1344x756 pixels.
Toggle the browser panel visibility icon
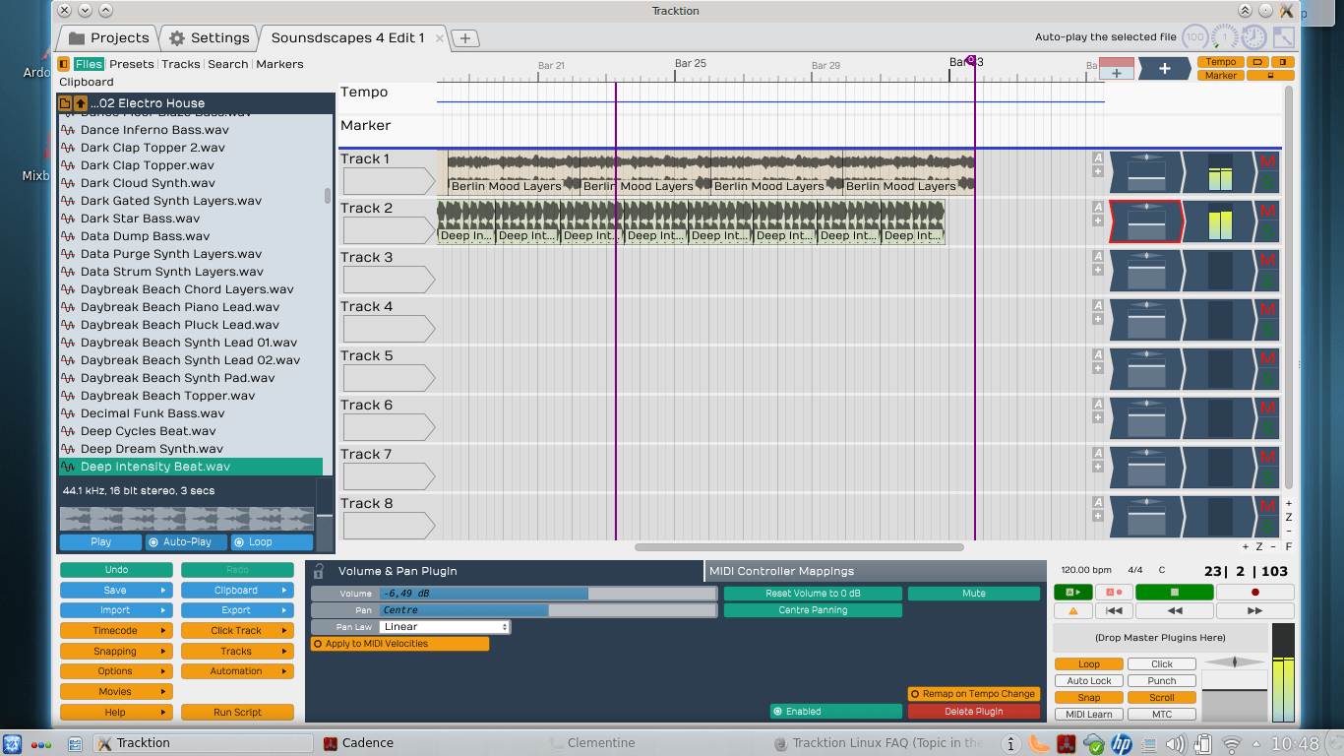pos(64,64)
